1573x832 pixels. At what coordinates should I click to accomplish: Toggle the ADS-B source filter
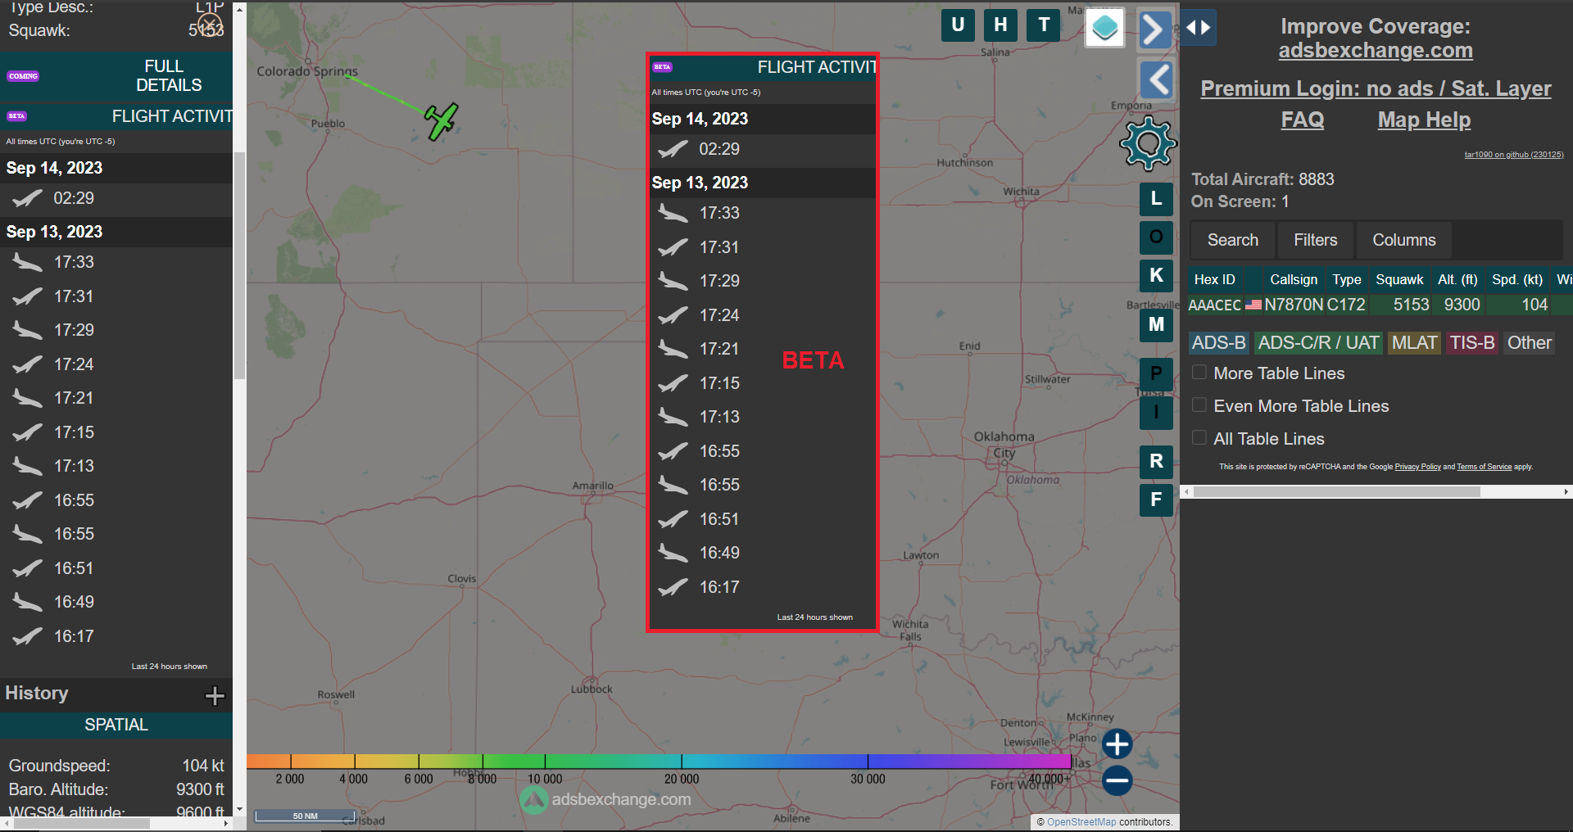[1219, 343]
